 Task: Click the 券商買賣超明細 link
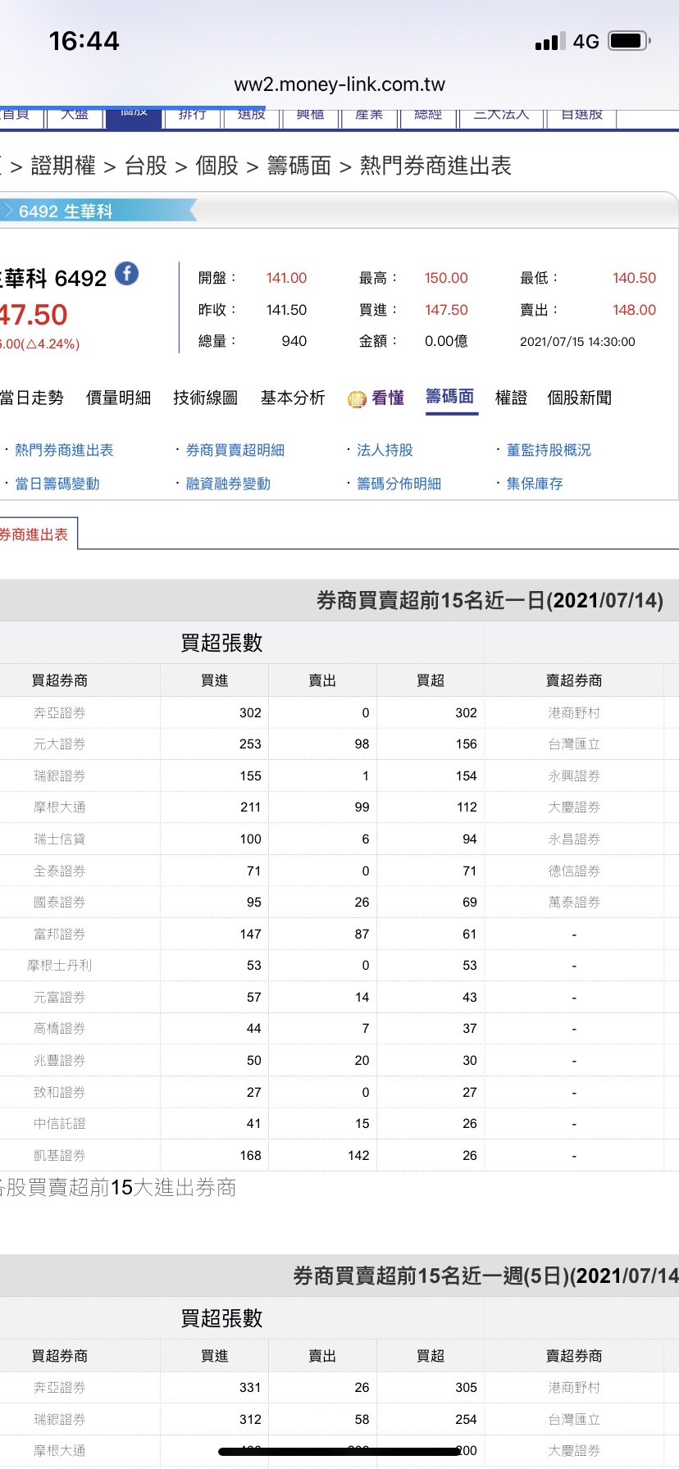[235, 450]
